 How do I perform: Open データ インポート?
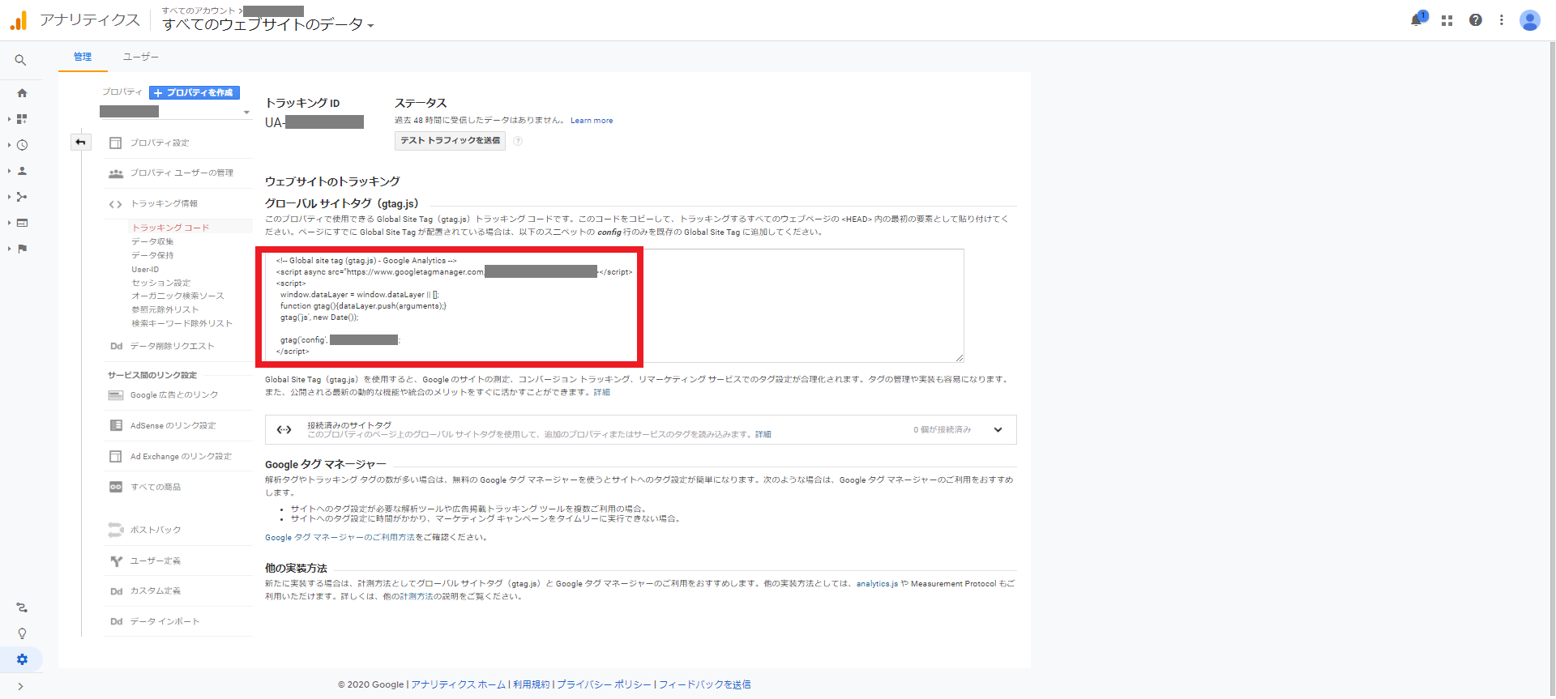165,622
